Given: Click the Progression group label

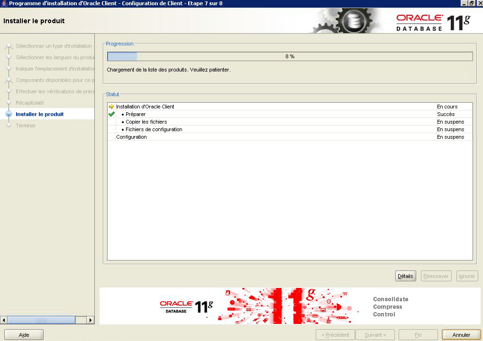Looking at the screenshot, I should (119, 44).
